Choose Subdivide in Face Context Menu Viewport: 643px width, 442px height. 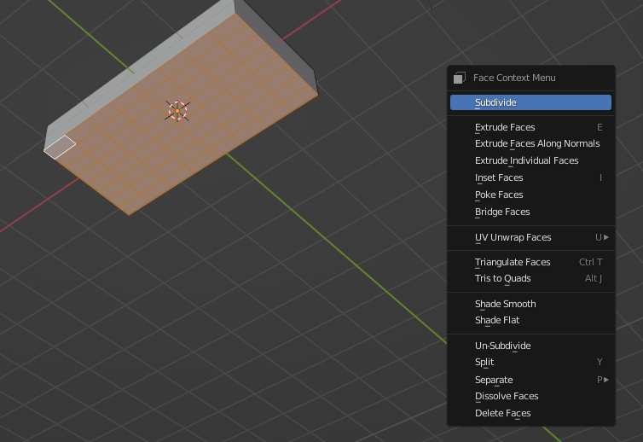coord(530,102)
